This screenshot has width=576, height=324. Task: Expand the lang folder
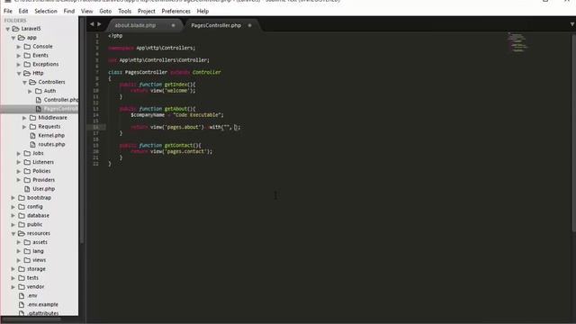(x=19, y=251)
